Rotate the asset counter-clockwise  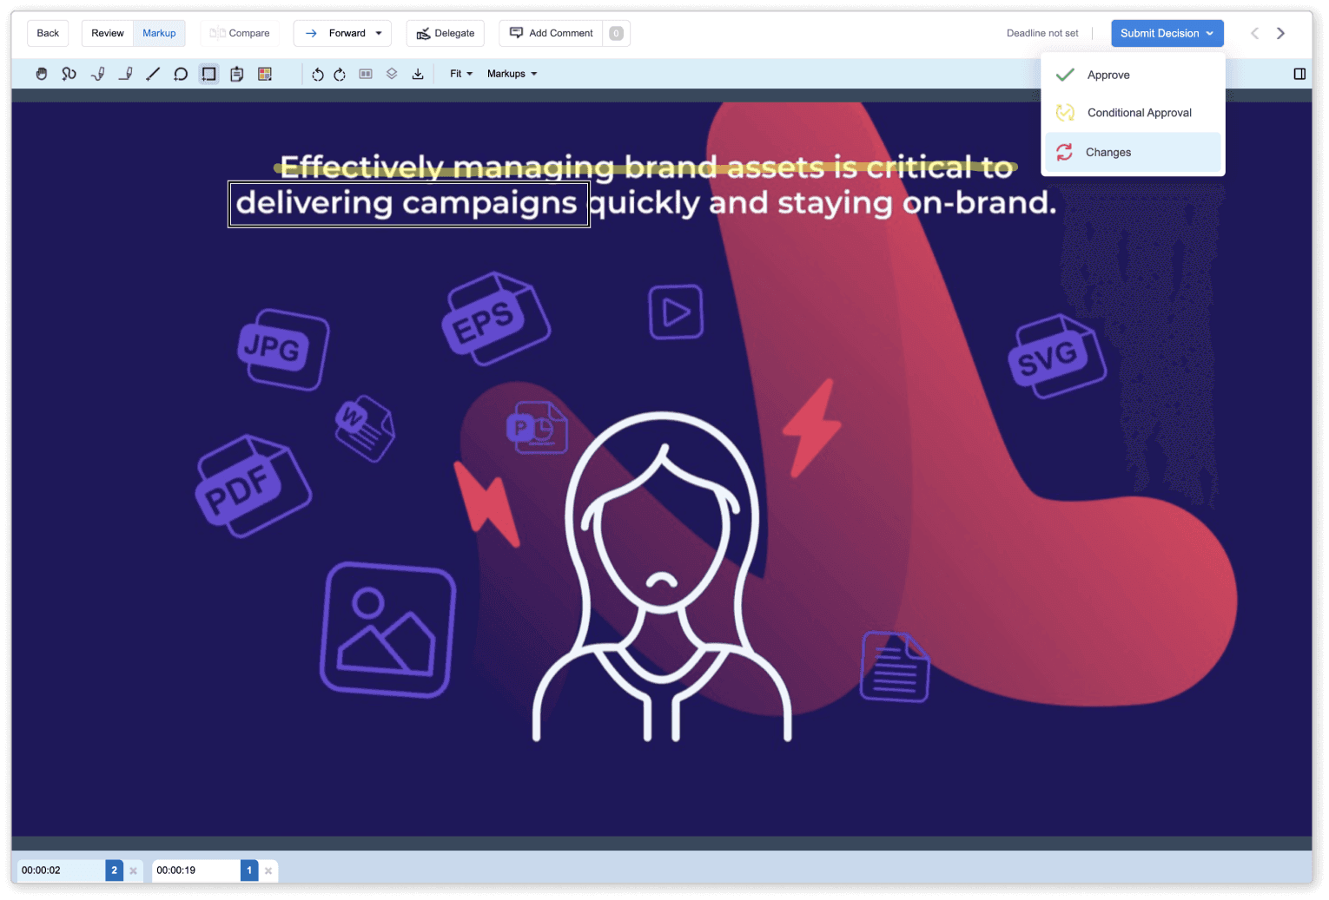317,74
